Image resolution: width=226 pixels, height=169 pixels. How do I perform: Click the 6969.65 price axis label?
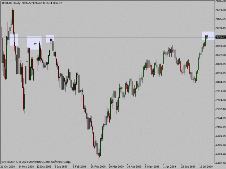point(221,136)
